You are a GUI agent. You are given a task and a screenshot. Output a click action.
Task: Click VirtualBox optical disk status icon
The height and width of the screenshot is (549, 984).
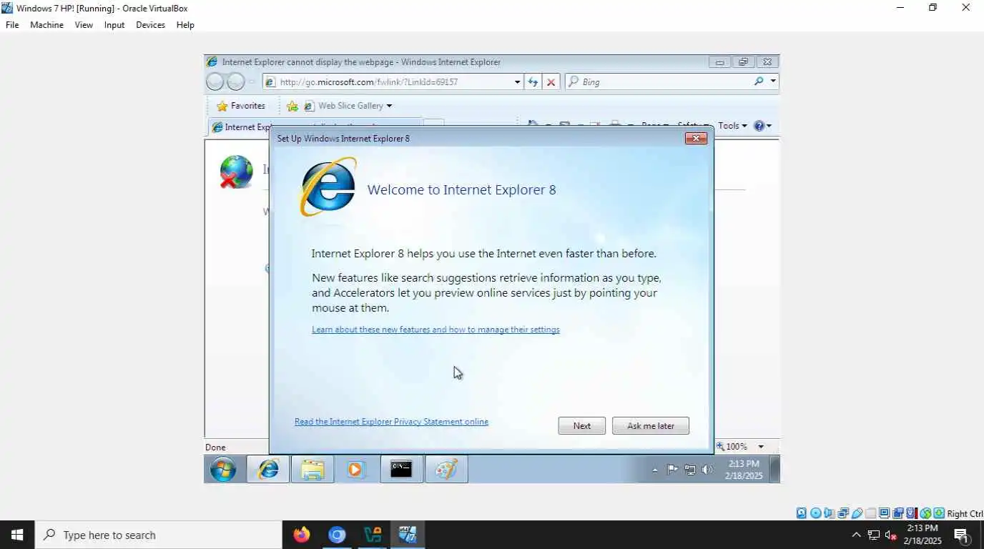tap(815, 513)
